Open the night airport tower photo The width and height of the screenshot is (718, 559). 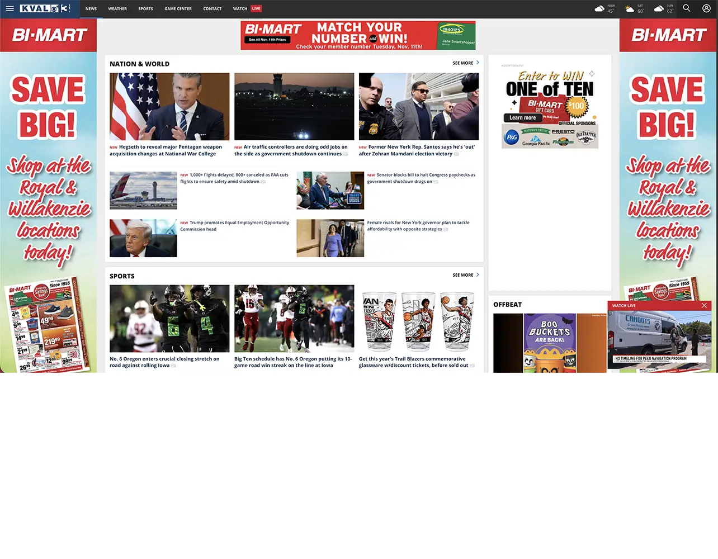[294, 107]
